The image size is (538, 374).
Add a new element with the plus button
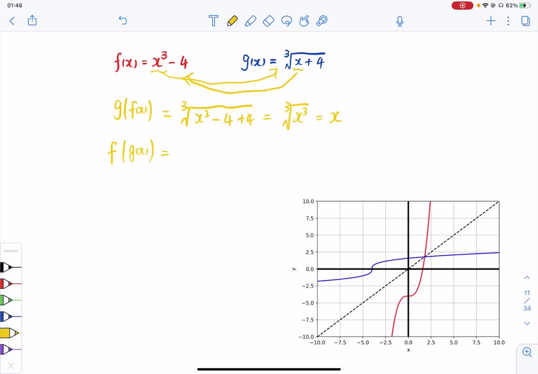490,20
